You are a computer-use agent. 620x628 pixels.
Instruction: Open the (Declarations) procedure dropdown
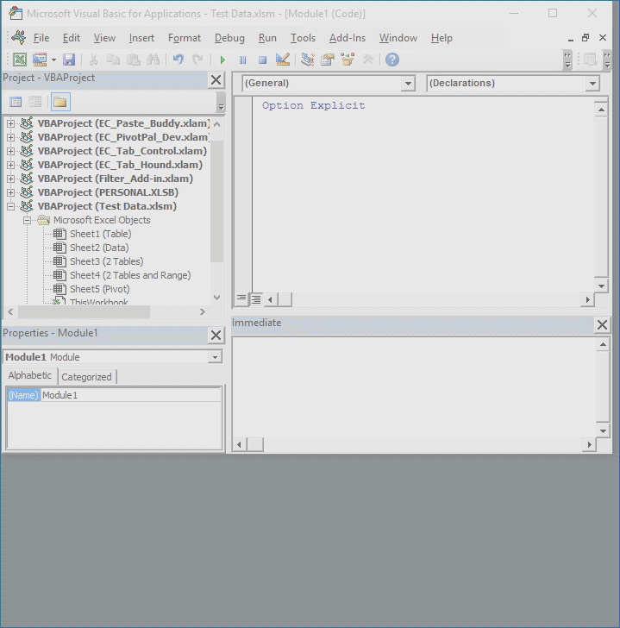[592, 84]
